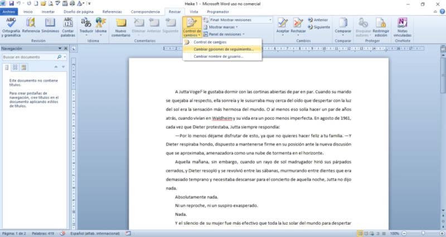Open the Contar palabras word count tool

point(68,27)
